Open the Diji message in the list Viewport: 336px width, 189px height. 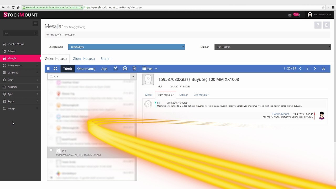92,153
